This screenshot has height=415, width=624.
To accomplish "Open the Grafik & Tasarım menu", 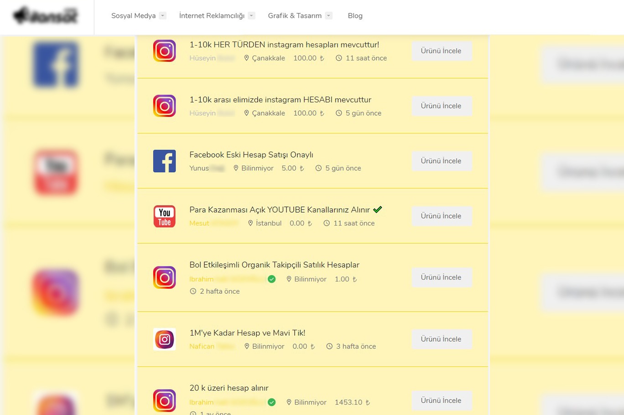I will coord(295,16).
